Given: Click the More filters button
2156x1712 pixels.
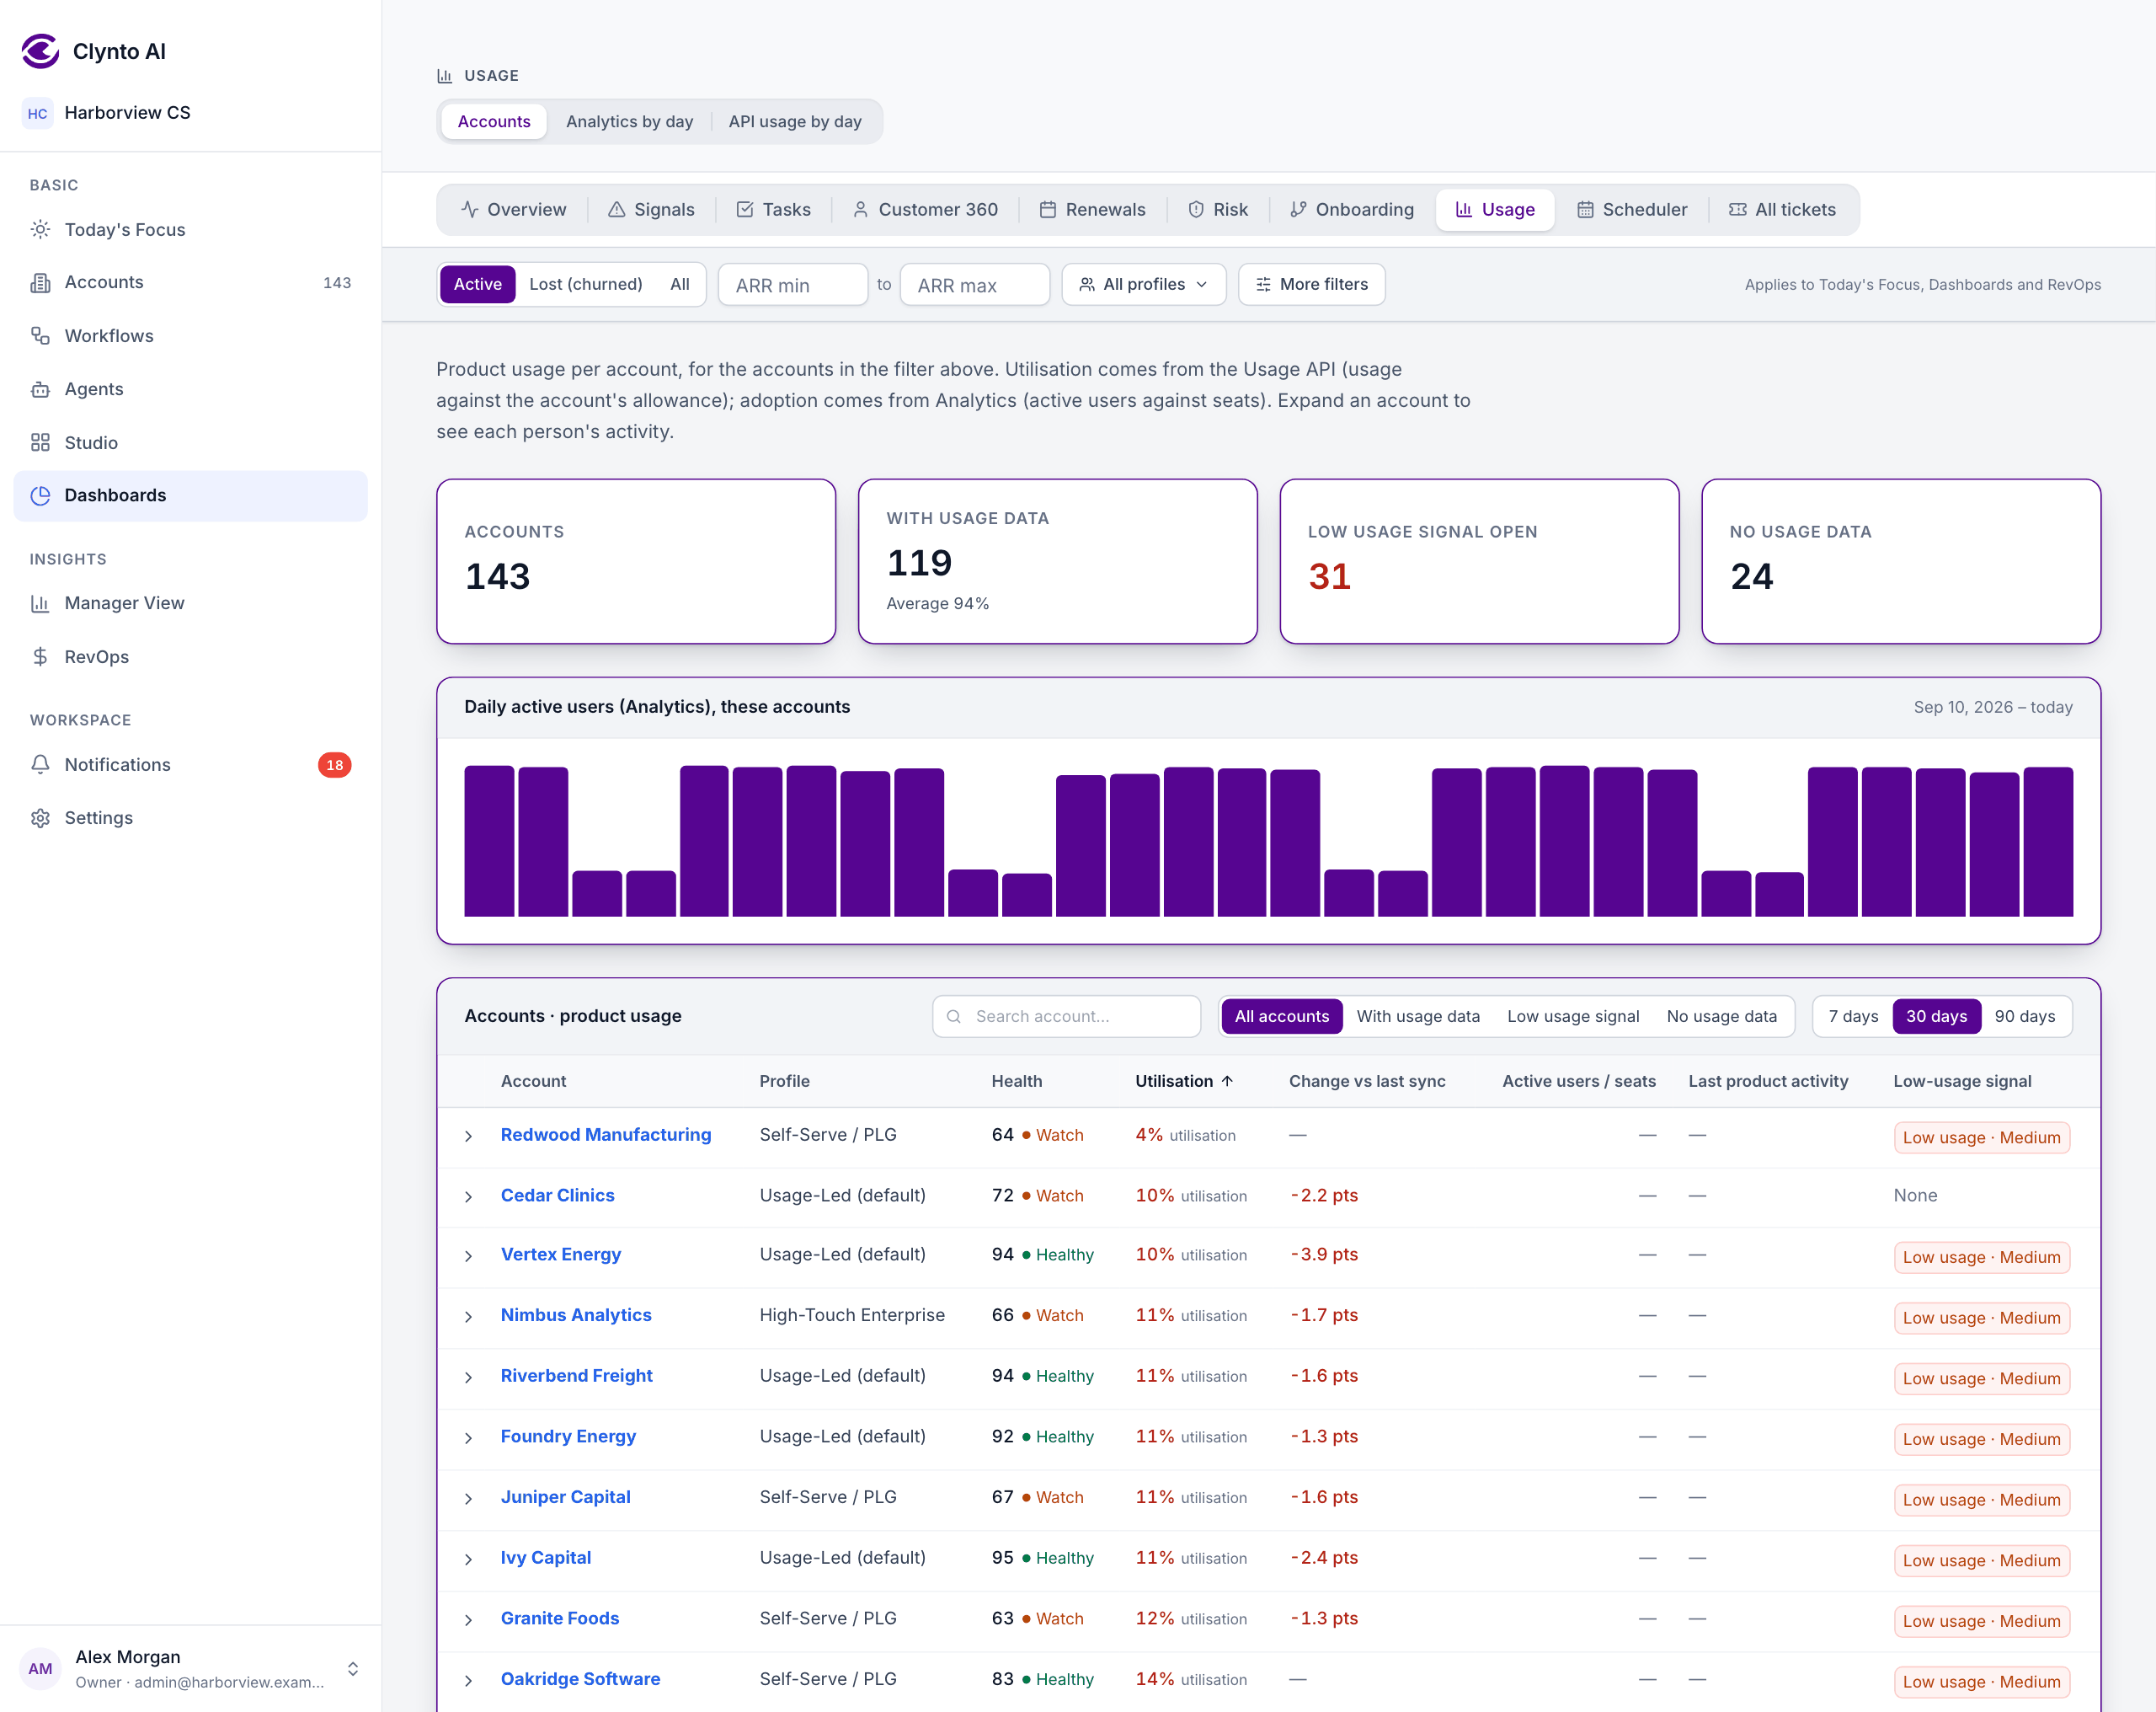Looking at the screenshot, I should tap(1311, 284).
